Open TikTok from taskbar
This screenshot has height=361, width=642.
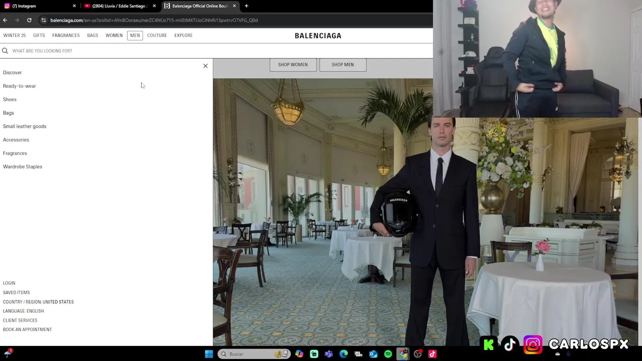pos(432,354)
